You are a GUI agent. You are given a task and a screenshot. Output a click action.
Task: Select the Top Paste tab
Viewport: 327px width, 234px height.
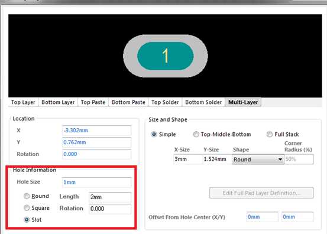click(93, 102)
